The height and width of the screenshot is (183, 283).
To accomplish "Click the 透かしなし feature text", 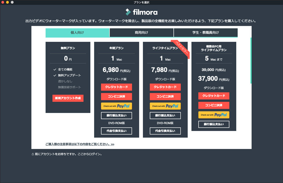I will [x=65, y=81].
